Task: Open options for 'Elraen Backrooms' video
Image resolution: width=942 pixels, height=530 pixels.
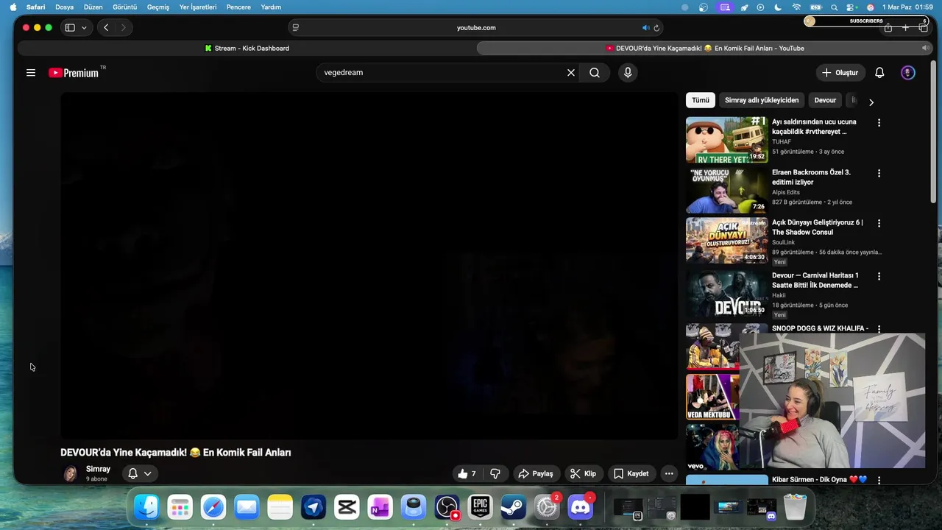Action: 879,173
